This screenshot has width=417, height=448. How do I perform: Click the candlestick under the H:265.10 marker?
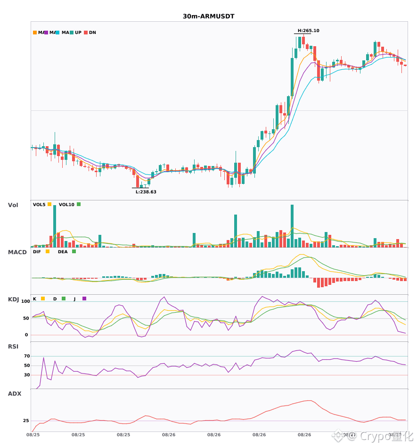click(303, 40)
